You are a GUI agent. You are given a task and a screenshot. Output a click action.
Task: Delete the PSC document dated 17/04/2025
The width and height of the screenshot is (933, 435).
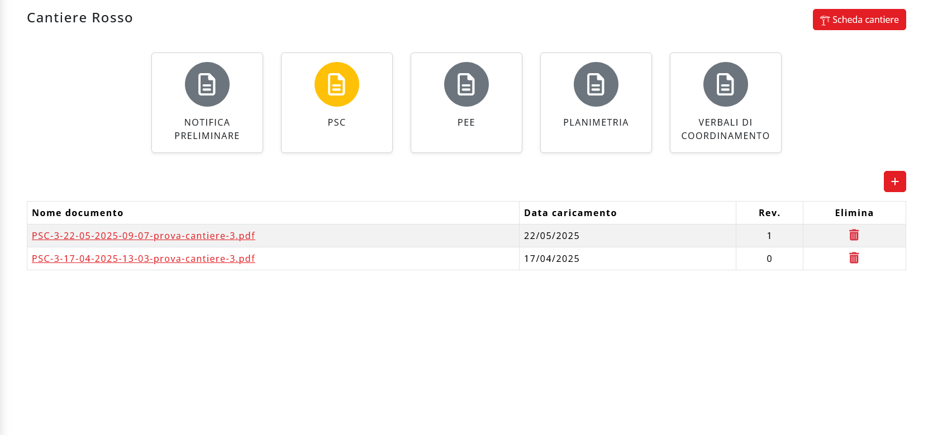[854, 258]
